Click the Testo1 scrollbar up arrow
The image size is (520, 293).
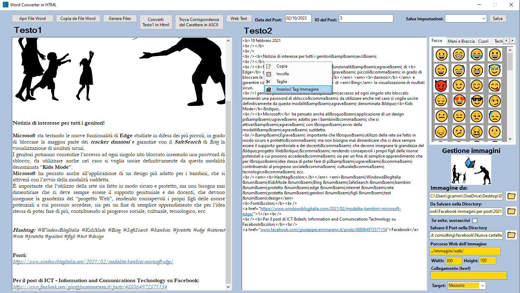228,41
